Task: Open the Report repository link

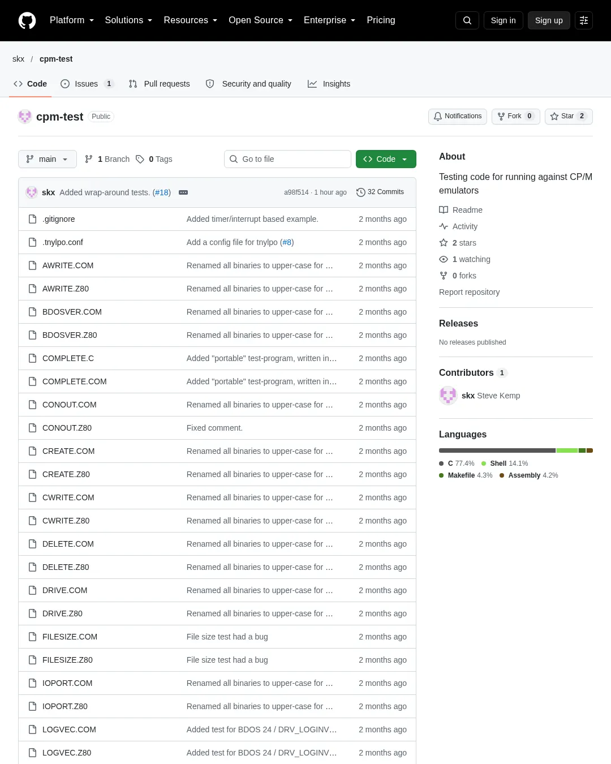Action: 470,292
